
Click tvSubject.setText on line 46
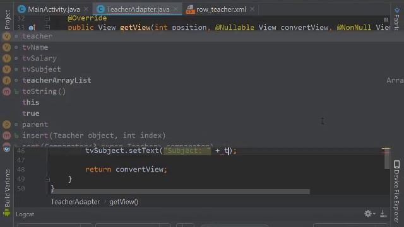[x=122, y=151]
